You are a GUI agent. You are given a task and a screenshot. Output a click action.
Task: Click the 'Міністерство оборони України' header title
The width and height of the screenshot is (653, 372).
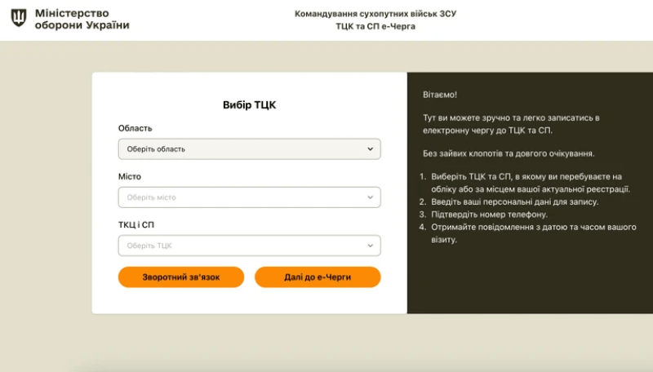coord(82,19)
